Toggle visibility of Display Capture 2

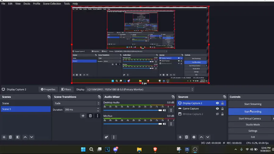pyautogui.click(x=217, y=103)
